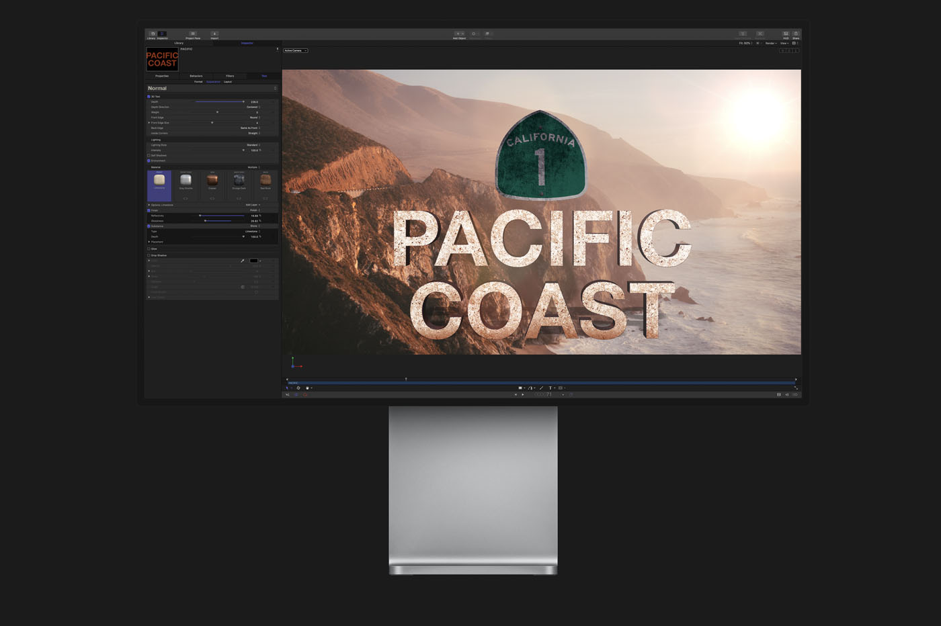This screenshot has height=626, width=941.
Task: Open the Text inspector tab
Action: [x=264, y=76]
